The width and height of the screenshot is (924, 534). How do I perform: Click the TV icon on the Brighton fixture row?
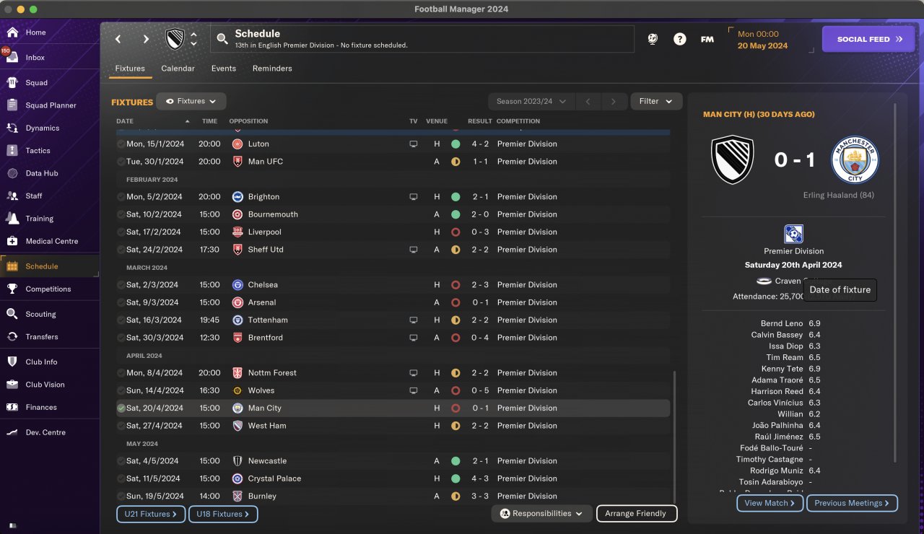click(414, 197)
